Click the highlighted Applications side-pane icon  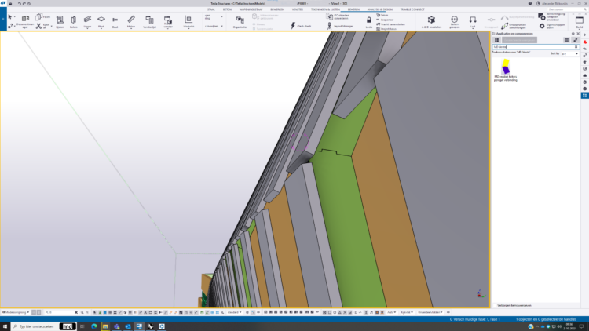pyautogui.click(x=585, y=96)
